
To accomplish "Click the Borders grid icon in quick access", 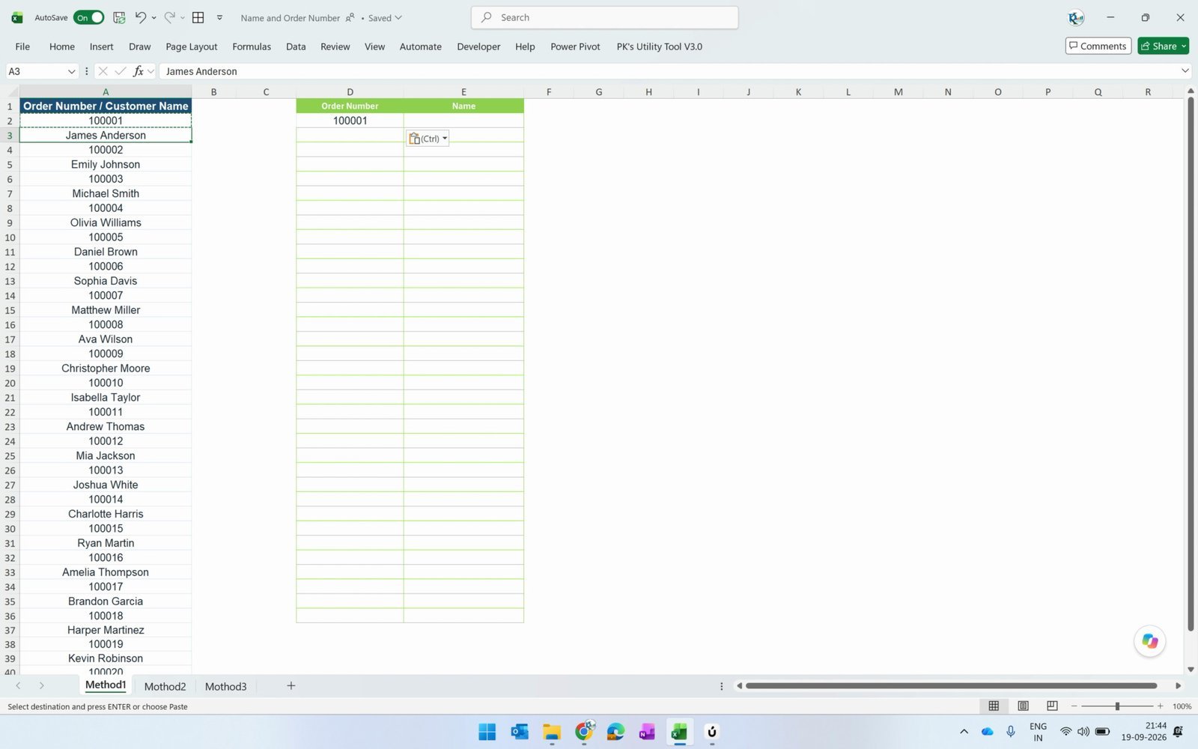I will tap(198, 17).
